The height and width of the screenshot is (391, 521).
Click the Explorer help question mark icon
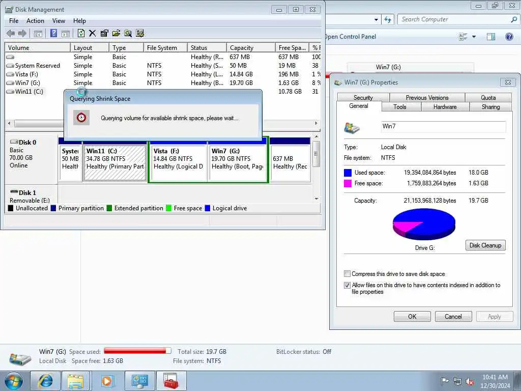(x=509, y=37)
